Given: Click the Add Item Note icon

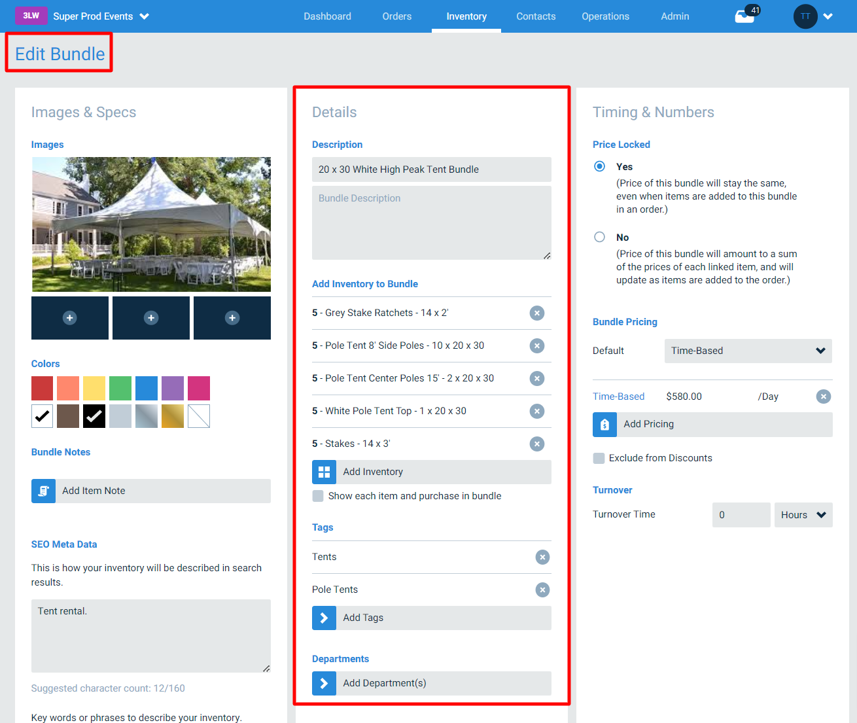Looking at the screenshot, I should coord(43,491).
